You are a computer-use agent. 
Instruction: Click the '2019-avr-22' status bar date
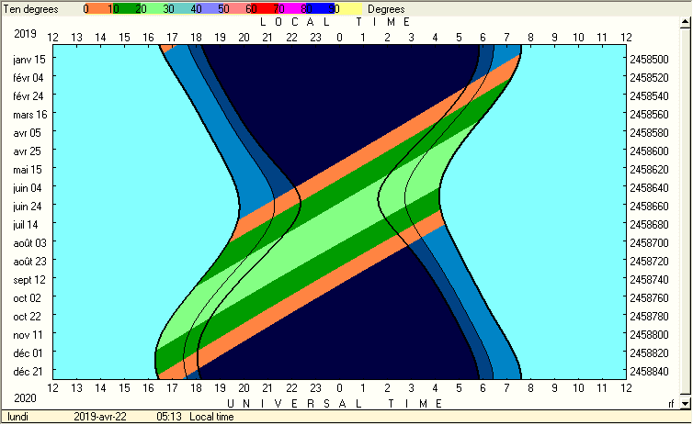[100, 417]
